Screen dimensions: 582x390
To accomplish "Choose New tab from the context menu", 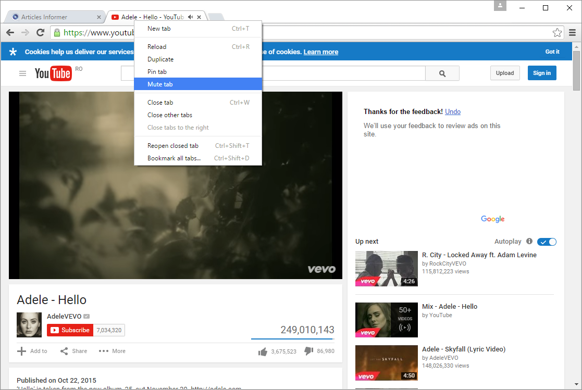I will (198, 29).
